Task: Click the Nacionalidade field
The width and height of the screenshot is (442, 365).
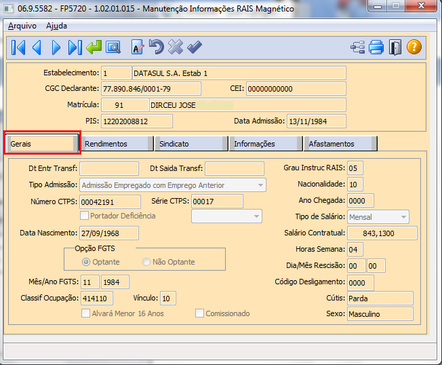Action: pyautogui.click(x=355, y=185)
